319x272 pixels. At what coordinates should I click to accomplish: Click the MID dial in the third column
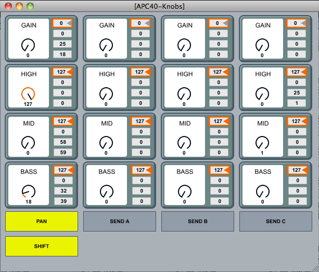184,143
